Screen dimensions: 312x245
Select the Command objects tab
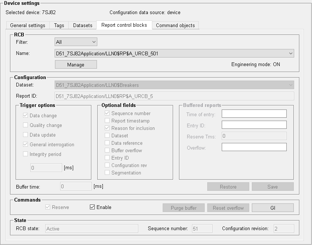coord(175,25)
